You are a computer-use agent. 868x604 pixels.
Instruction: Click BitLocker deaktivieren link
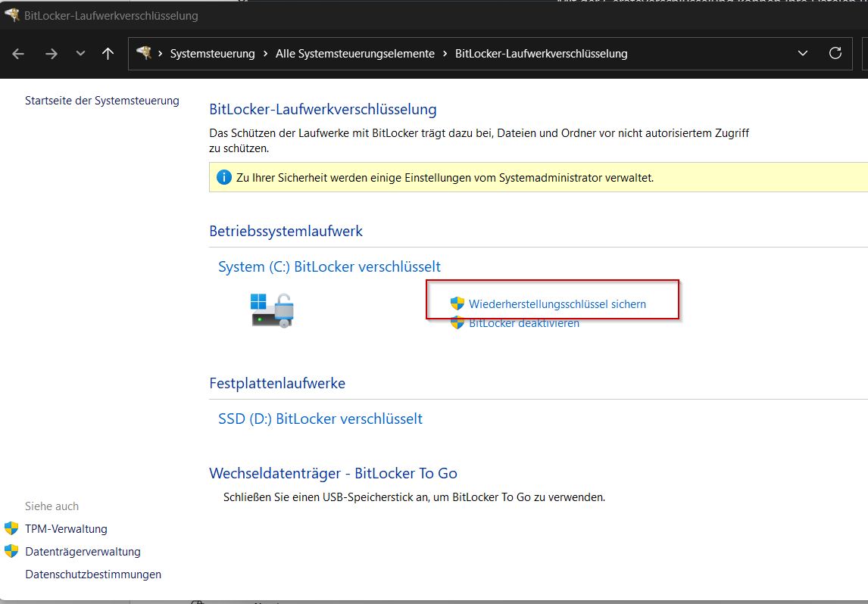click(523, 324)
